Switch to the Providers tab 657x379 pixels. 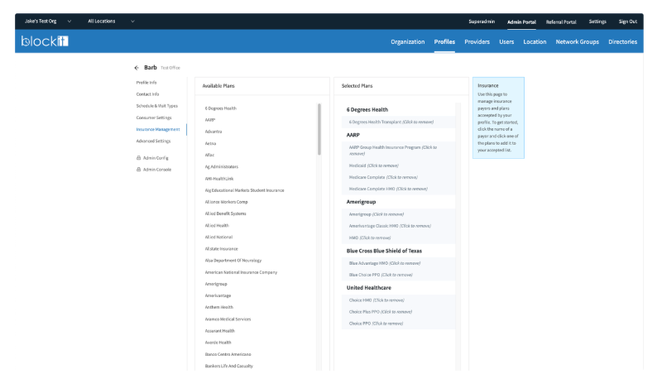(477, 42)
